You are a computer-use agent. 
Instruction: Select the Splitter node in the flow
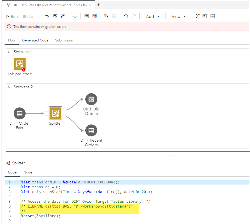point(55,113)
